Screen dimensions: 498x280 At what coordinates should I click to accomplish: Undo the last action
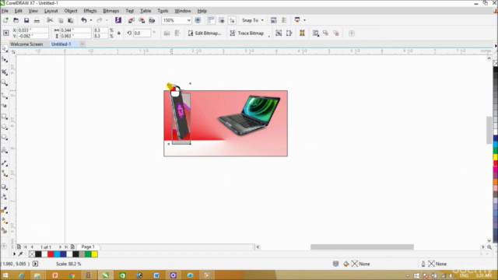(83, 20)
